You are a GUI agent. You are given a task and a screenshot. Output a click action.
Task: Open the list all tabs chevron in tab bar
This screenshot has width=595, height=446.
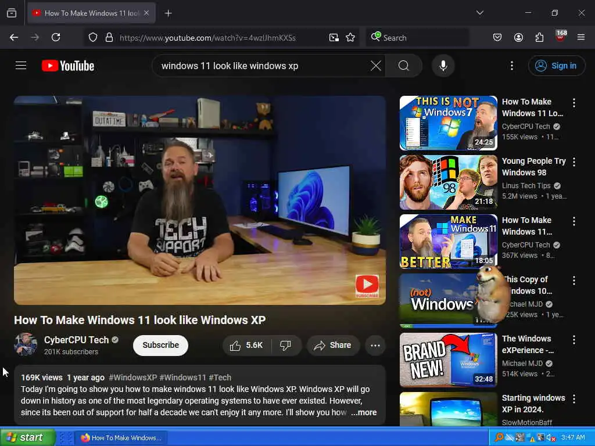[x=479, y=13]
